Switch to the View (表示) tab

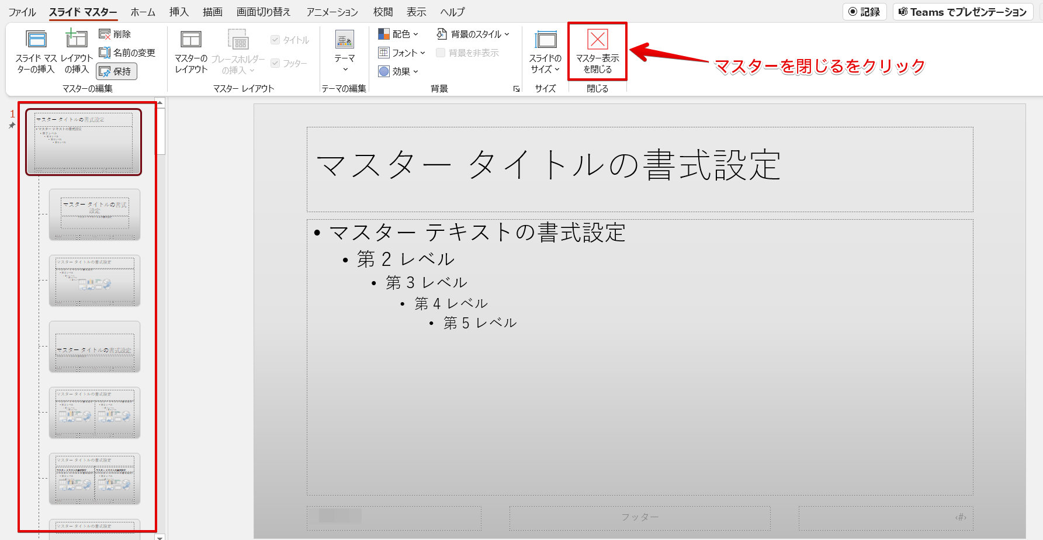[x=417, y=12]
